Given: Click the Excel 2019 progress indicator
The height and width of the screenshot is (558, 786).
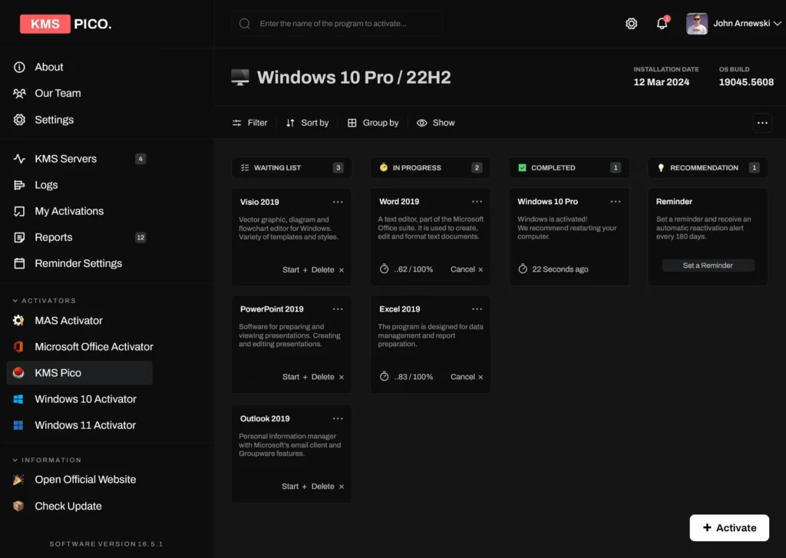Looking at the screenshot, I should pos(406,377).
